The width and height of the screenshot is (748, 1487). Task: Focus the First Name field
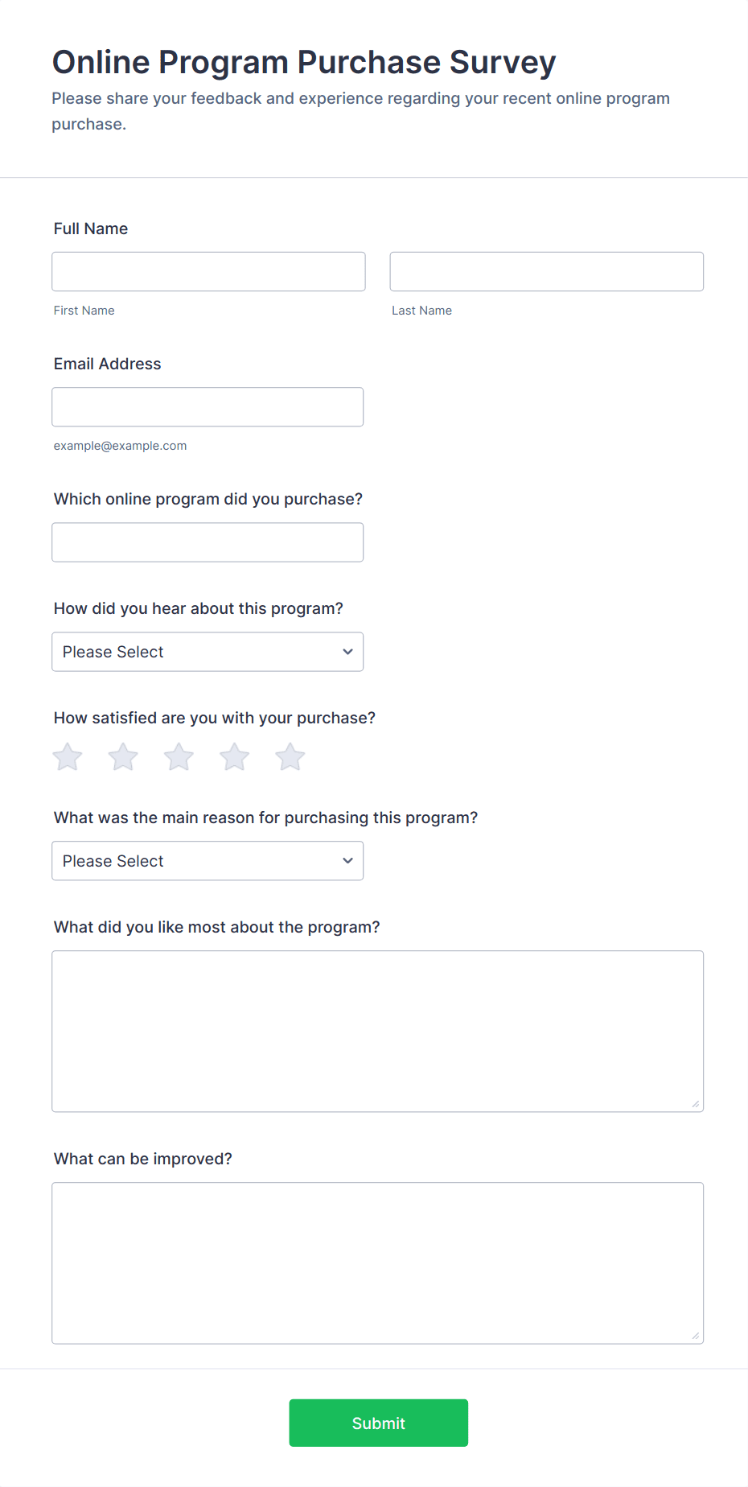tap(208, 272)
